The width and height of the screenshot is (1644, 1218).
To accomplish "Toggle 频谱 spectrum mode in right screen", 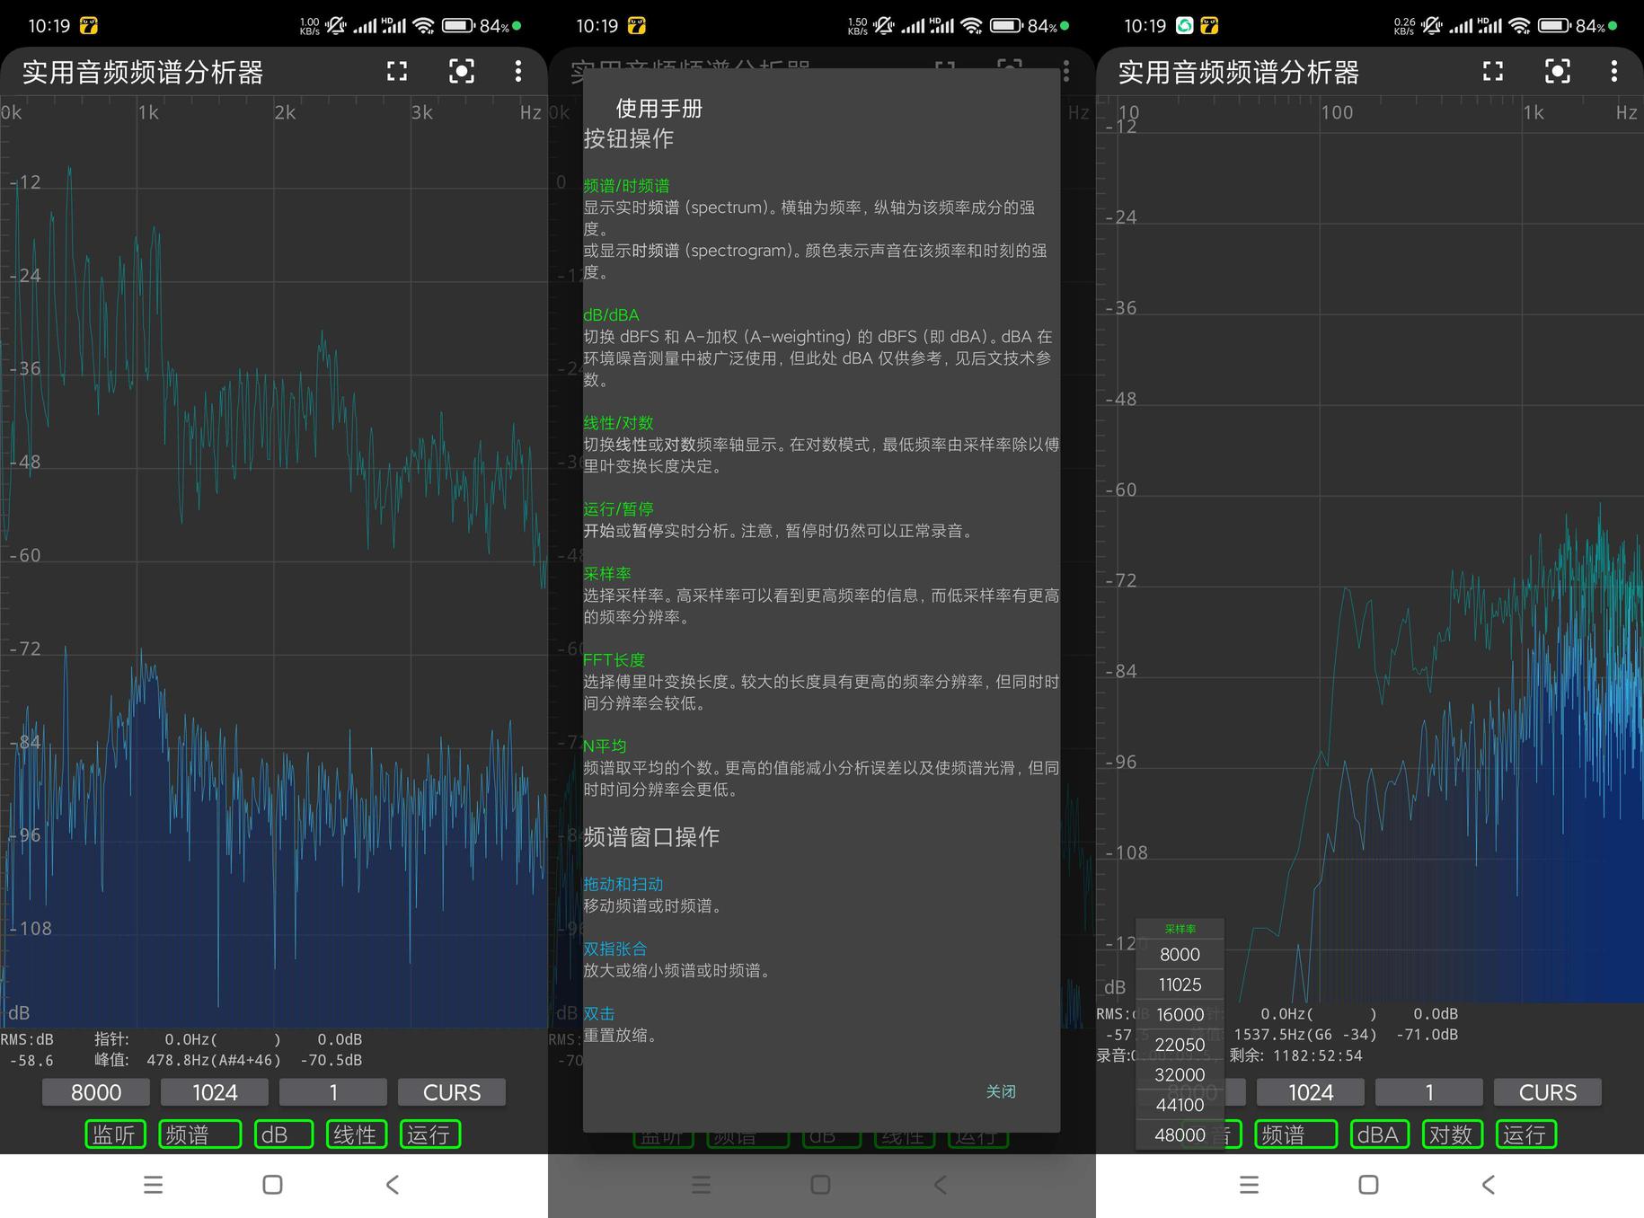I will click(1295, 1134).
